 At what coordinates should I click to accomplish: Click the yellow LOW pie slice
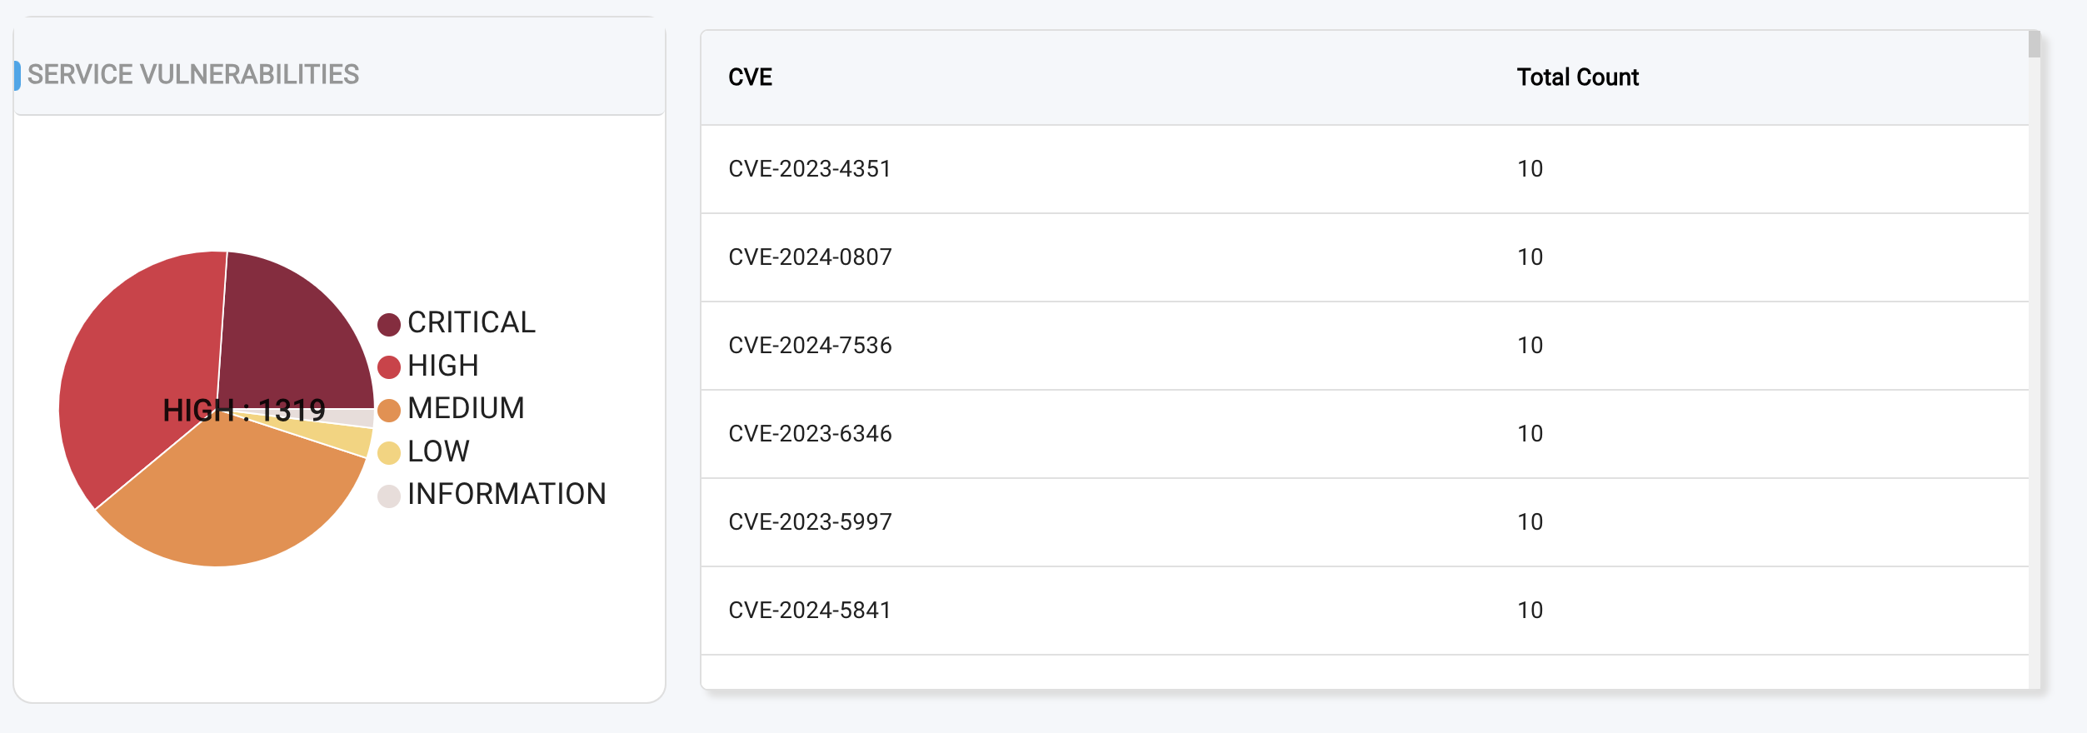point(350,437)
